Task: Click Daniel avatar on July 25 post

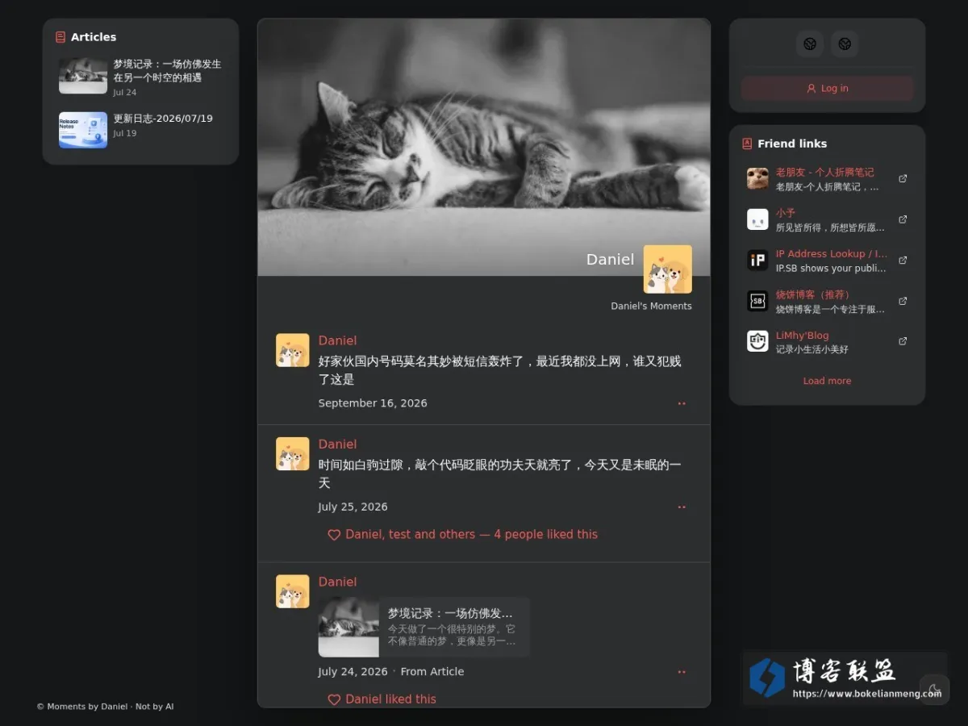Action: (x=293, y=454)
